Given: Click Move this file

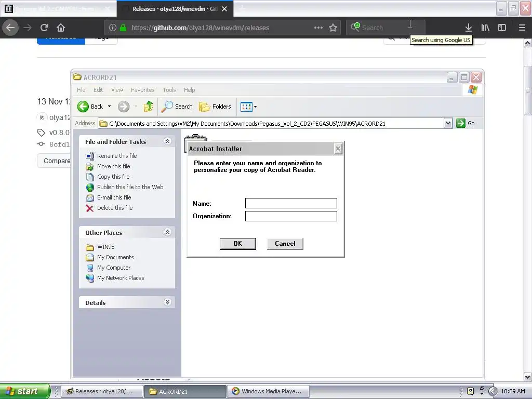Looking at the screenshot, I should 113,166.
